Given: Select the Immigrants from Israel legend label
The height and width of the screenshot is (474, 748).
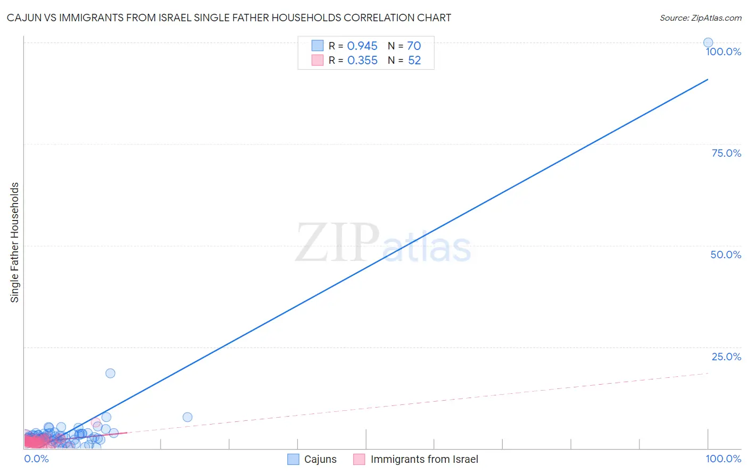Looking at the screenshot, I should (425, 459).
